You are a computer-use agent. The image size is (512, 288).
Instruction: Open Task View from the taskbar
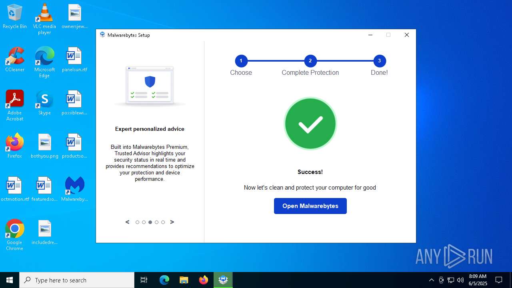(144, 280)
